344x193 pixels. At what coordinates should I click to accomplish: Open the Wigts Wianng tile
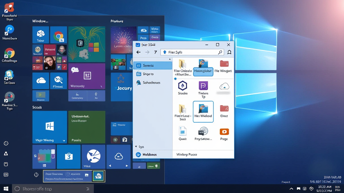[x=50, y=127]
